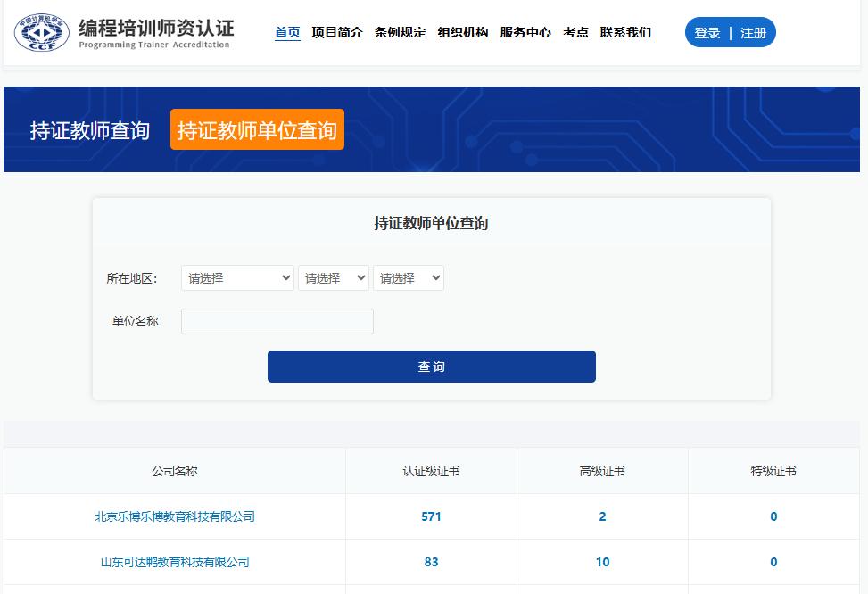Click the blue 查询 search button

click(432, 367)
